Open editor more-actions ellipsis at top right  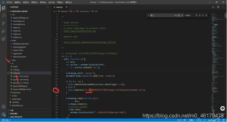(223, 7)
